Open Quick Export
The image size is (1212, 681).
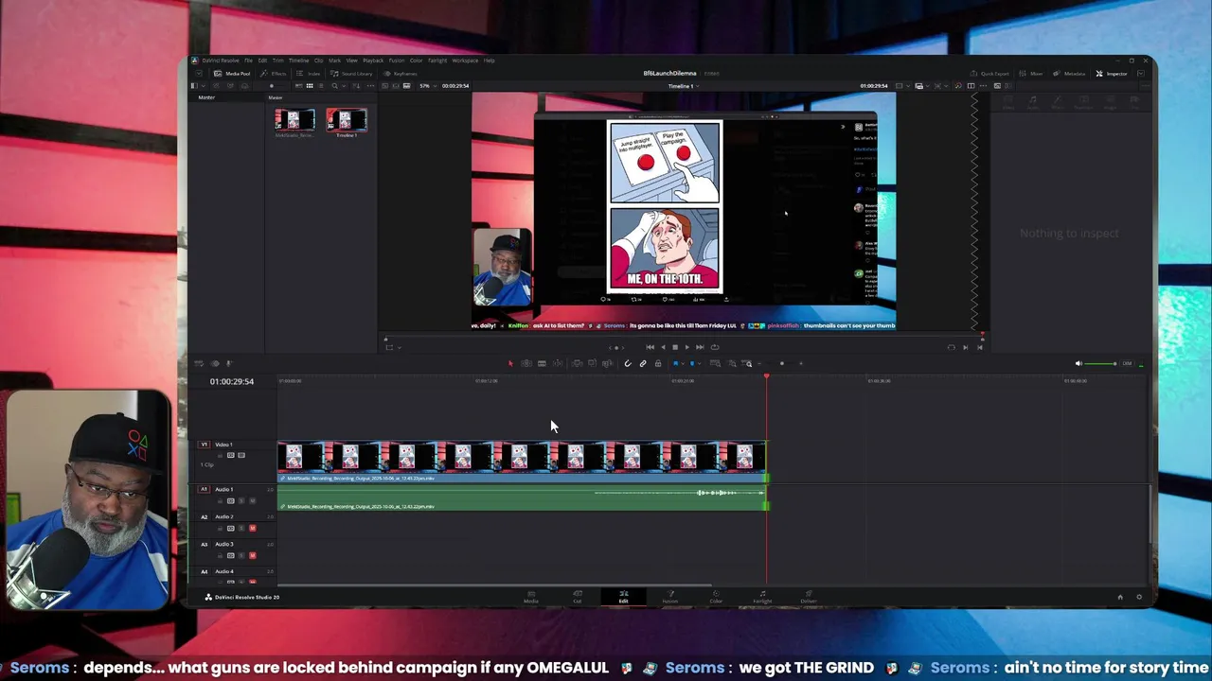coord(989,74)
